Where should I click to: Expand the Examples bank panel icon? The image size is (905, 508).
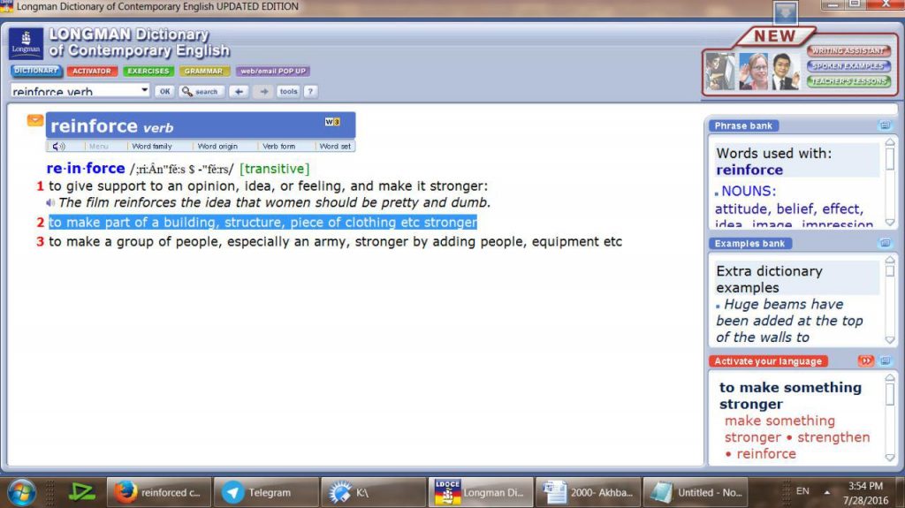point(884,243)
